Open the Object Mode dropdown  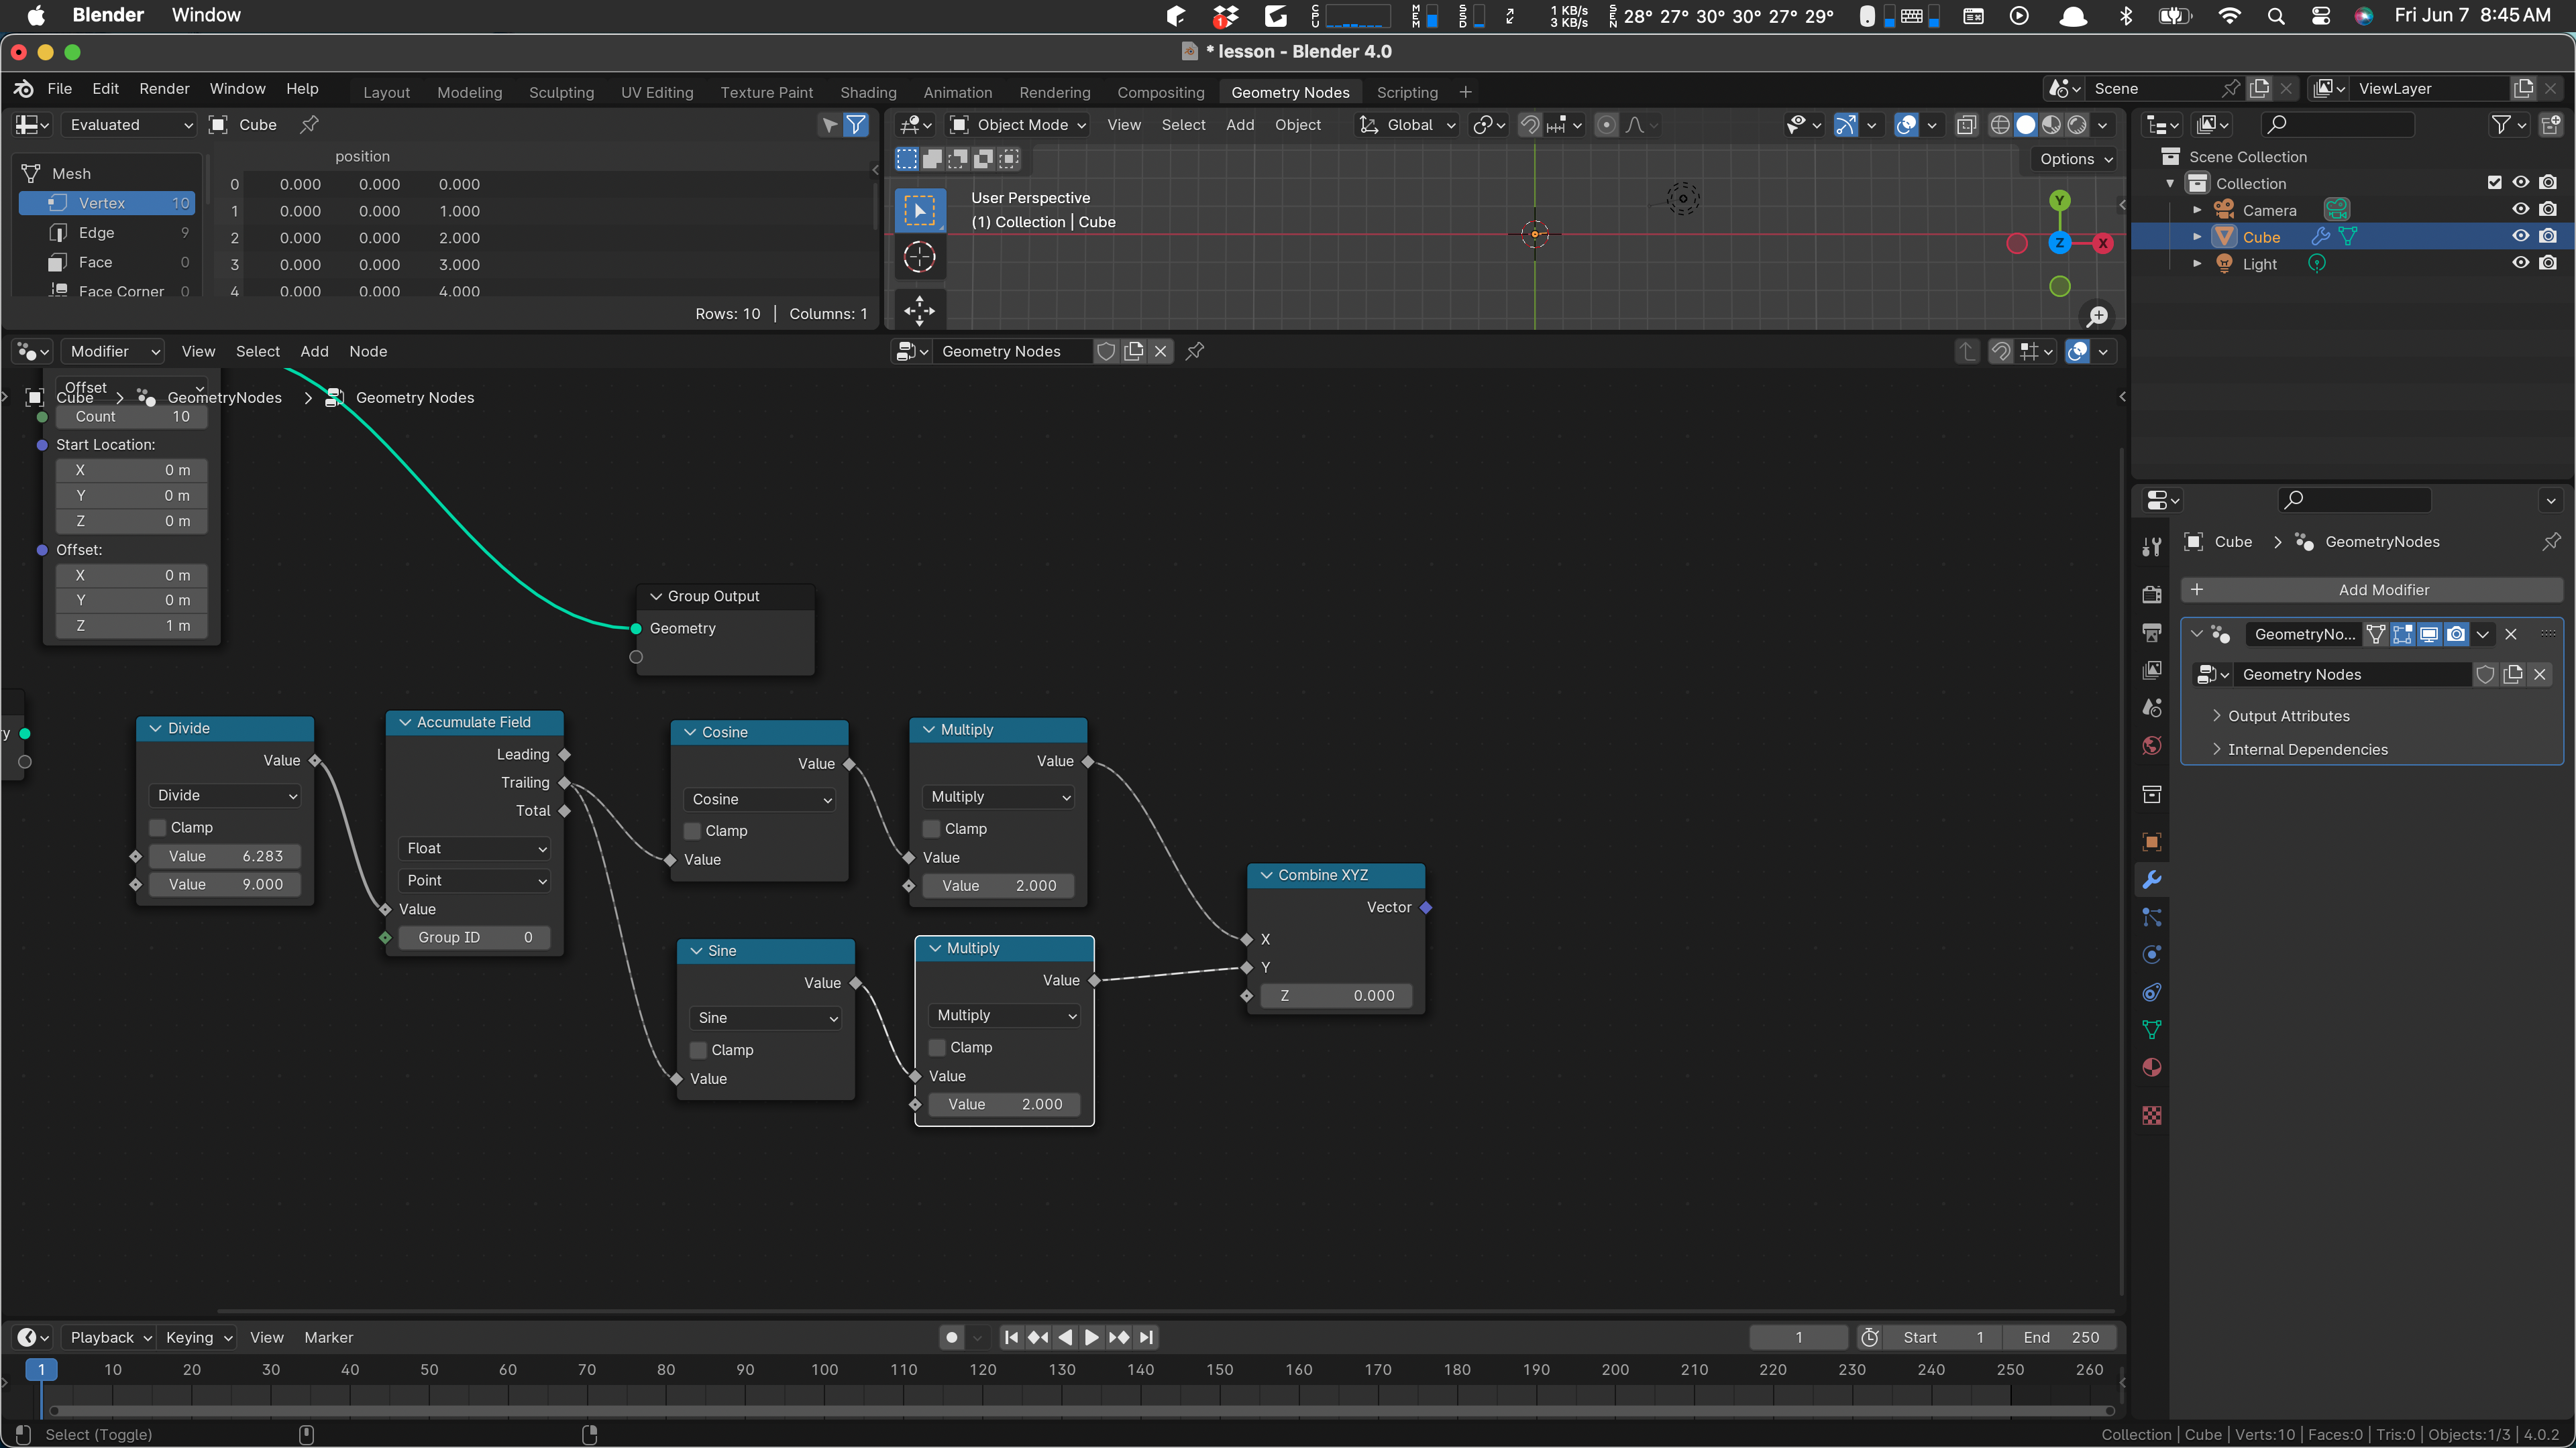coord(1017,125)
